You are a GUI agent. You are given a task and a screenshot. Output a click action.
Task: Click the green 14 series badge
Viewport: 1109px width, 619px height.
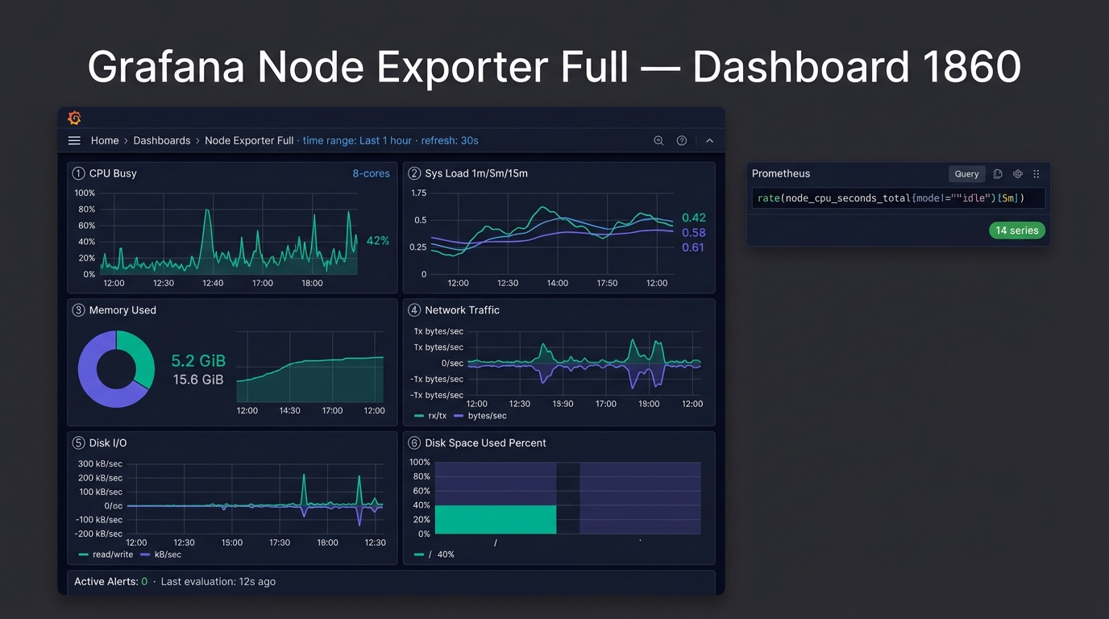(x=1017, y=231)
